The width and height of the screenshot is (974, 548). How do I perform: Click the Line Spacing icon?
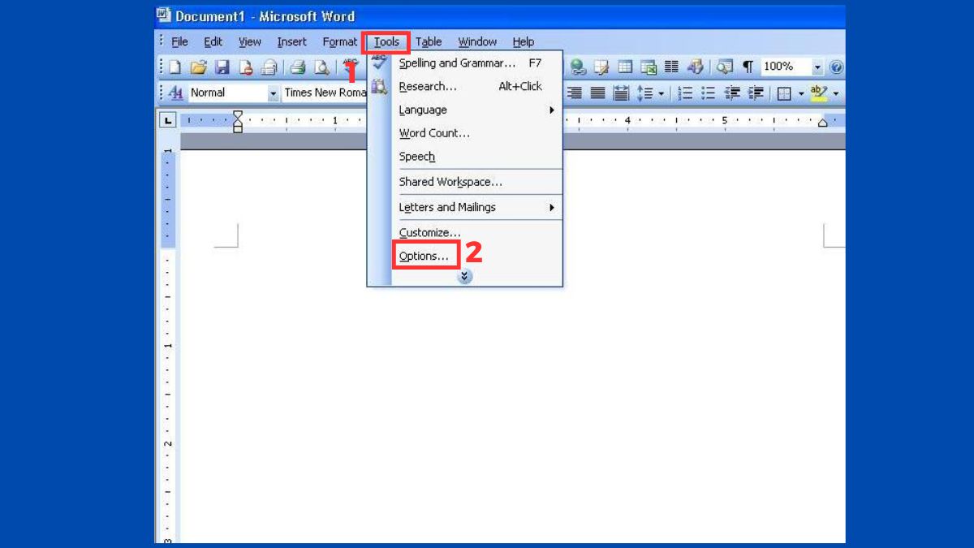pos(645,93)
